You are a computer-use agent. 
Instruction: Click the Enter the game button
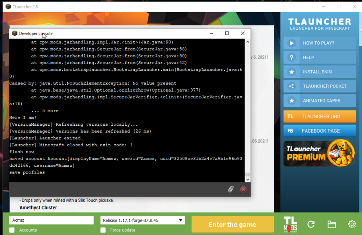click(232, 225)
